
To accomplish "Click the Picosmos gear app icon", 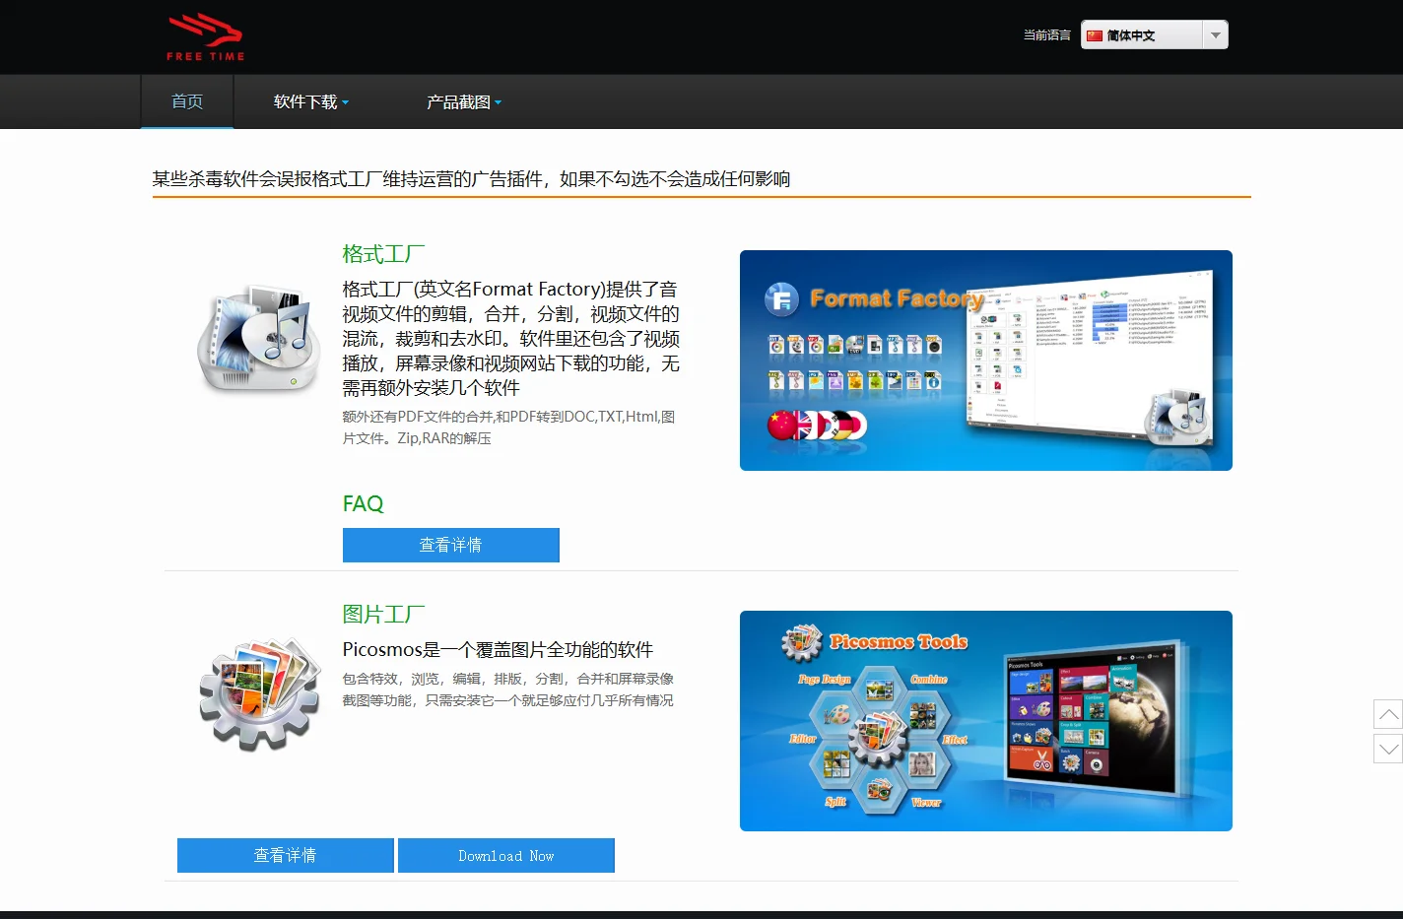I will pos(260,694).
